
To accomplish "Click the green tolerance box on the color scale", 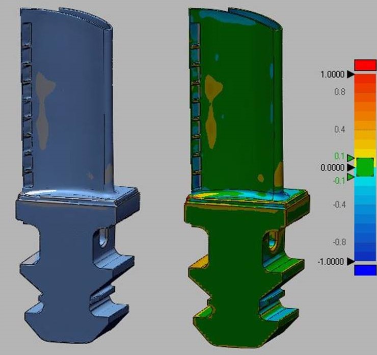I will [x=365, y=167].
